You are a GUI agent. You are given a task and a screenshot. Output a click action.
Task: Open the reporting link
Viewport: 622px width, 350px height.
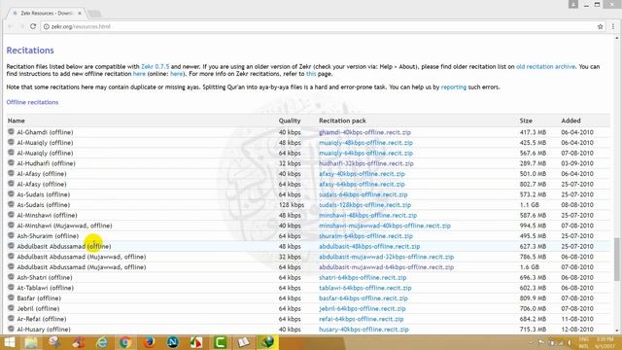tap(454, 87)
